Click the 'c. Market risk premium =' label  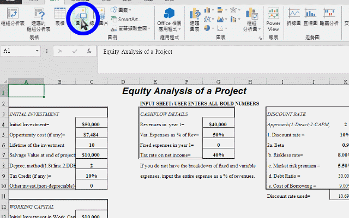pyautogui.click(x=294, y=166)
